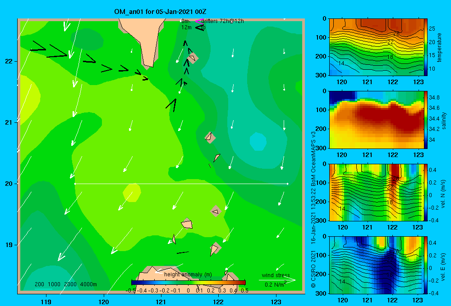Open the temperature section plot
The image size is (451, 306).
click(377, 47)
